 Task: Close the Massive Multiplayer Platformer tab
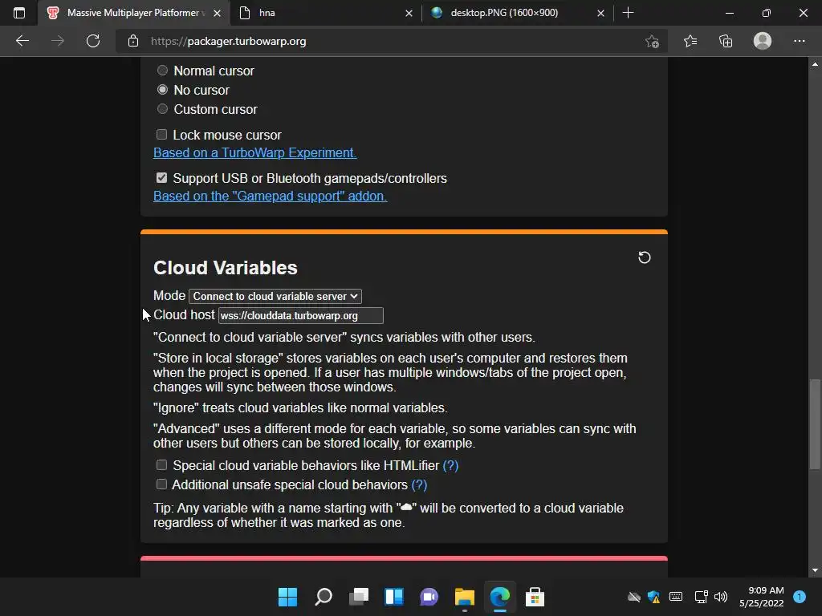click(217, 13)
